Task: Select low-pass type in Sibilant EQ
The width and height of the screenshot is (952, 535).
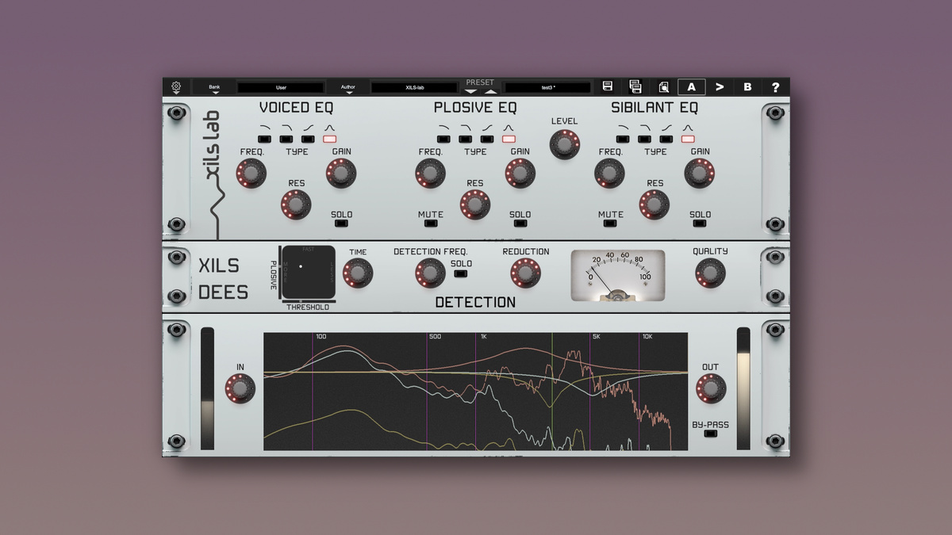Action: 645,139
